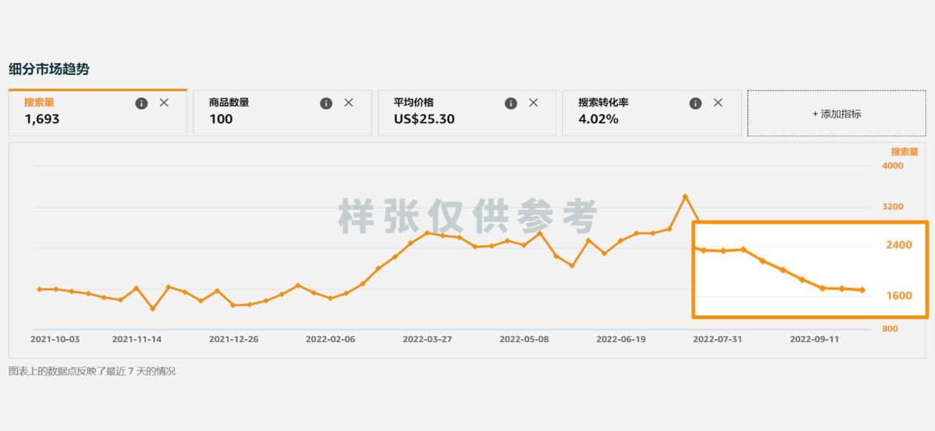
Task: Click the 2021-11-14 axis date label
Action: point(137,339)
